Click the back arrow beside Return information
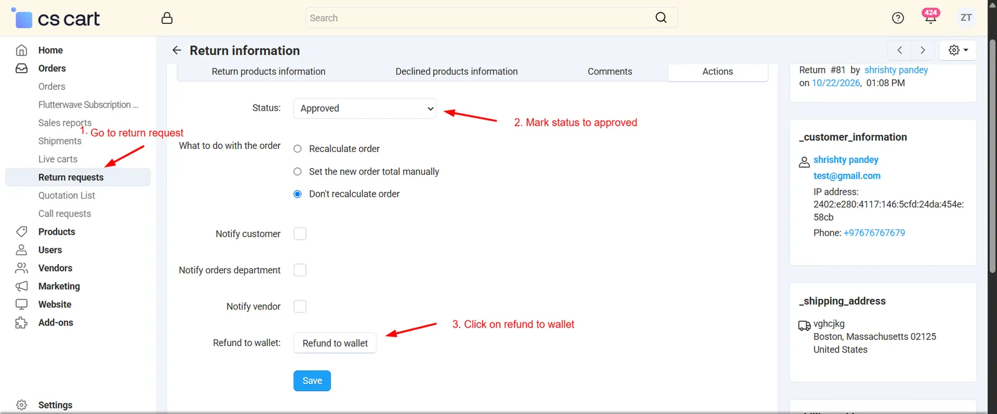This screenshot has width=997, height=414. click(x=177, y=50)
